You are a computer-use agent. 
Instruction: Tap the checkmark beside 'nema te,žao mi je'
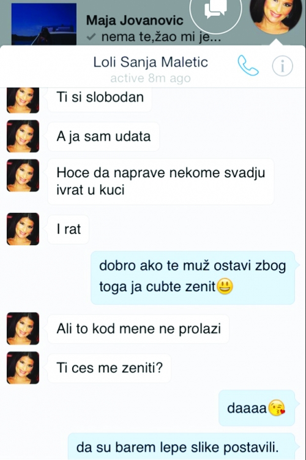(91, 37)
